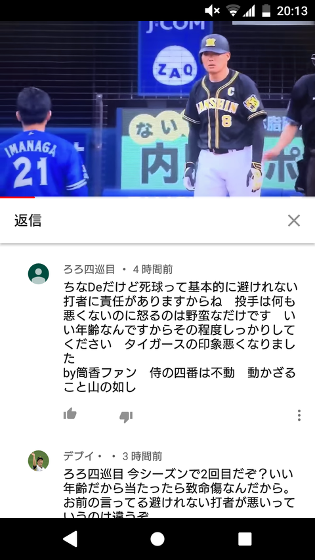The width and height of the screenshot is (315, 560).
Task: Tap the 20:13 clock in status bar
Action: pyautogui.click(x=292, y=11)
